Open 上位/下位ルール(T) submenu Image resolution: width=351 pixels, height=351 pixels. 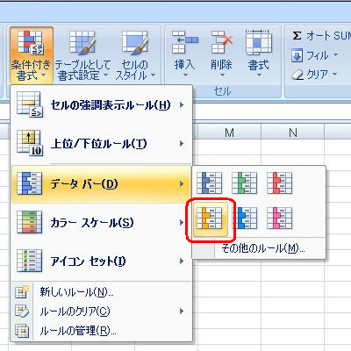coord(102,144)
